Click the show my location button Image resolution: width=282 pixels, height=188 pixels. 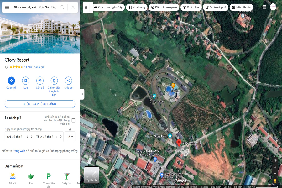275,160
